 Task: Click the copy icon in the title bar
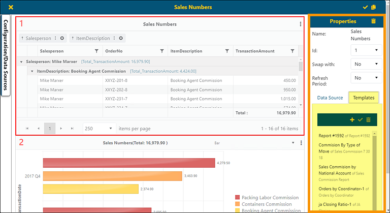coord(374,7)
